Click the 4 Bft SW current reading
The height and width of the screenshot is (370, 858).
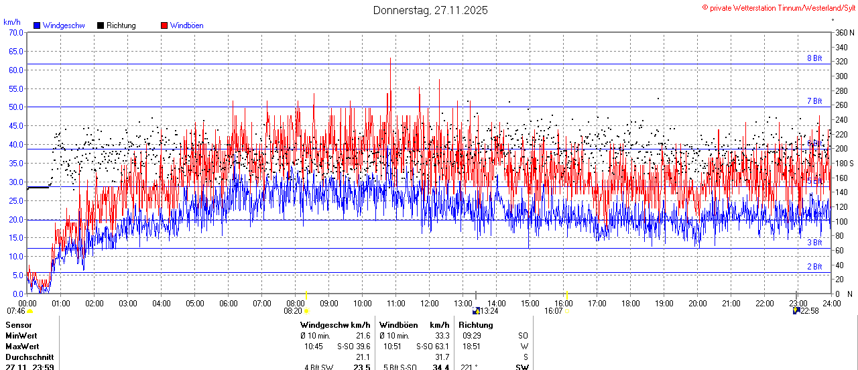pyautogui.click(x=319, y=367)
